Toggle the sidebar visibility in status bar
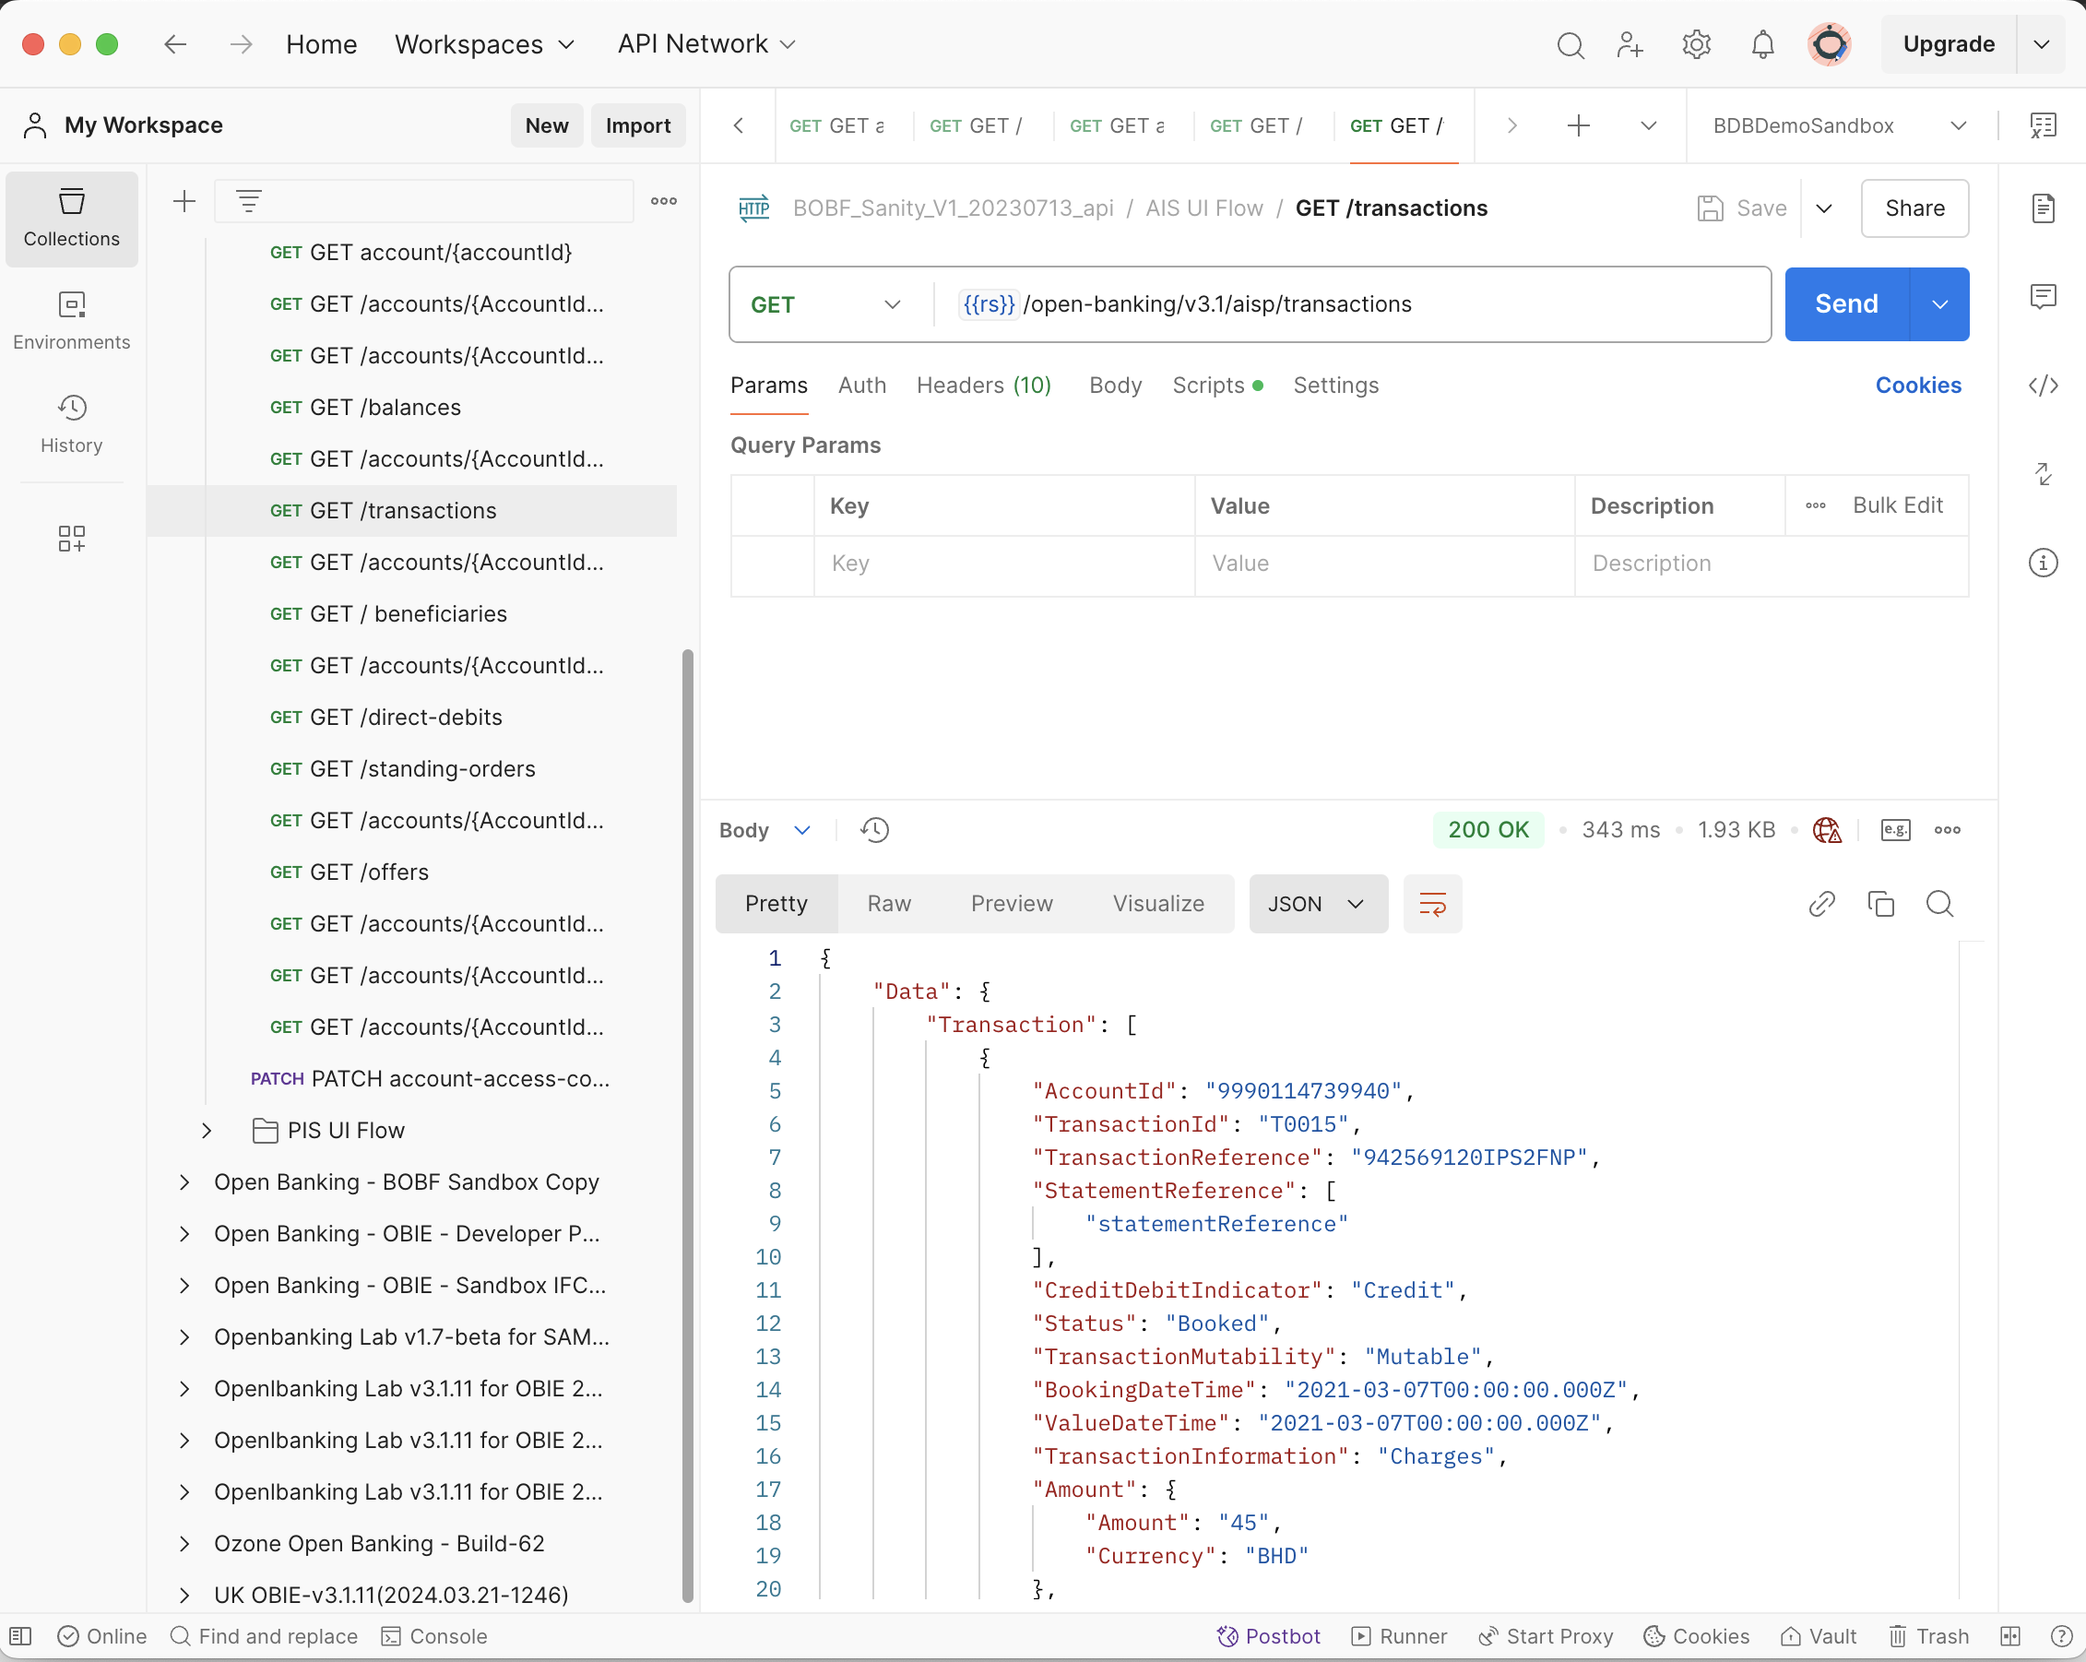 point(20,1636)
